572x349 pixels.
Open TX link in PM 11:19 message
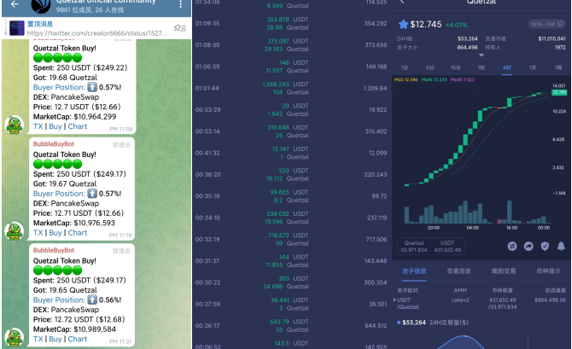point(38,233)
